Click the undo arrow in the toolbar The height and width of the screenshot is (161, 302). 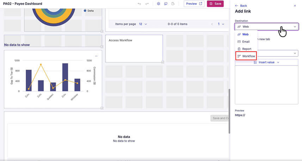click(x=139, y=4)
